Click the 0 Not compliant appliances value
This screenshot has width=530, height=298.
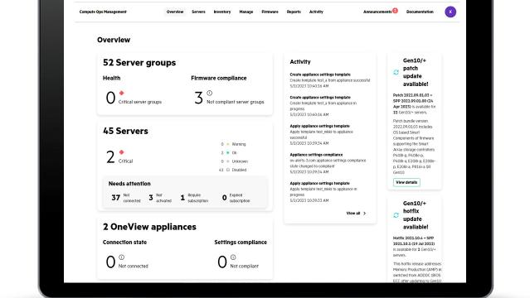[x=222, y=262]
